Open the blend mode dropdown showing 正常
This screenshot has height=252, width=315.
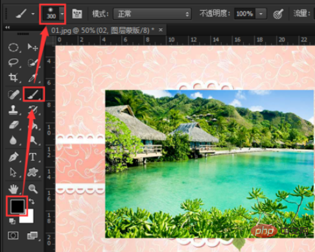[x=152, y=14]
